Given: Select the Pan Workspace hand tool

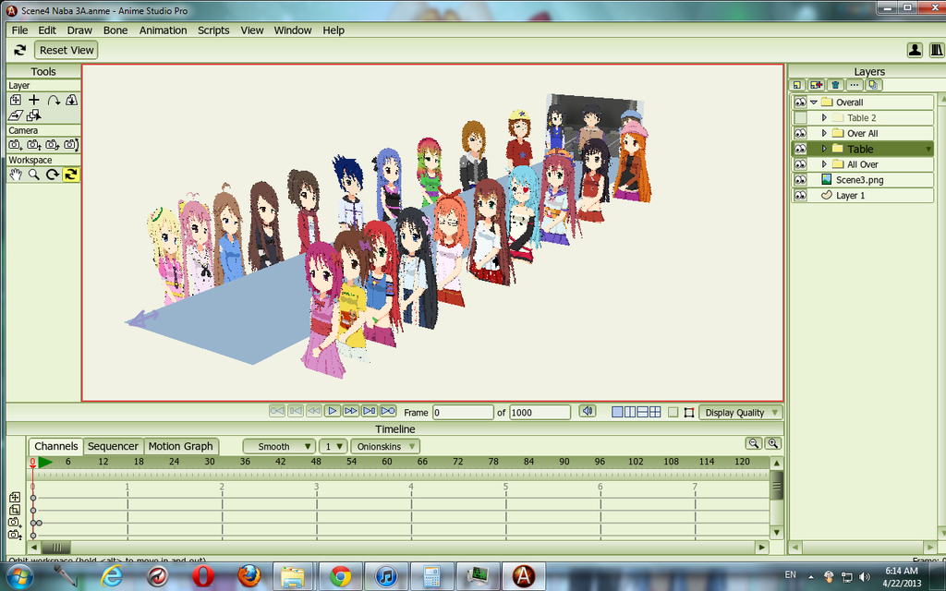Looking at the screenshot, I should [15, 175].
